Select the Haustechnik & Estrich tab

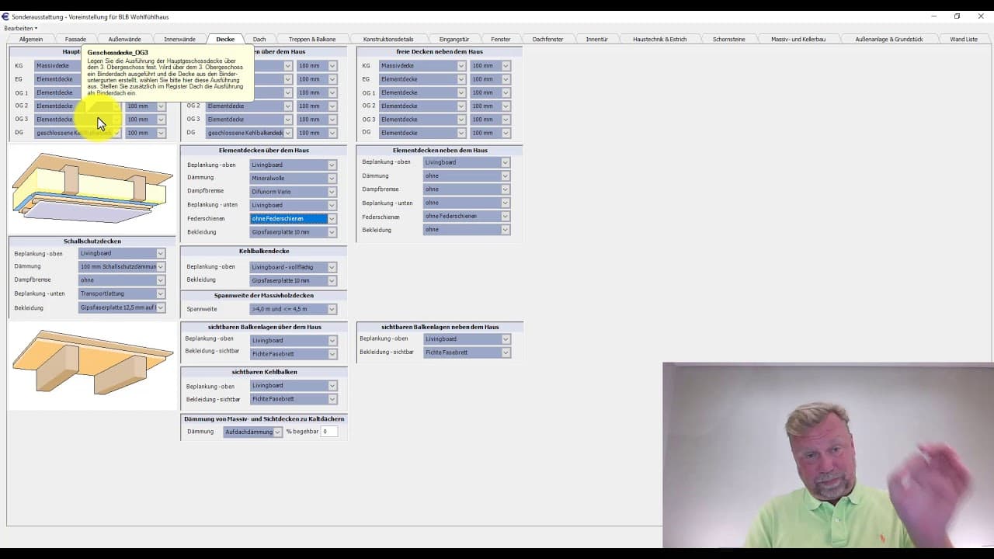(x=659, y=39)
